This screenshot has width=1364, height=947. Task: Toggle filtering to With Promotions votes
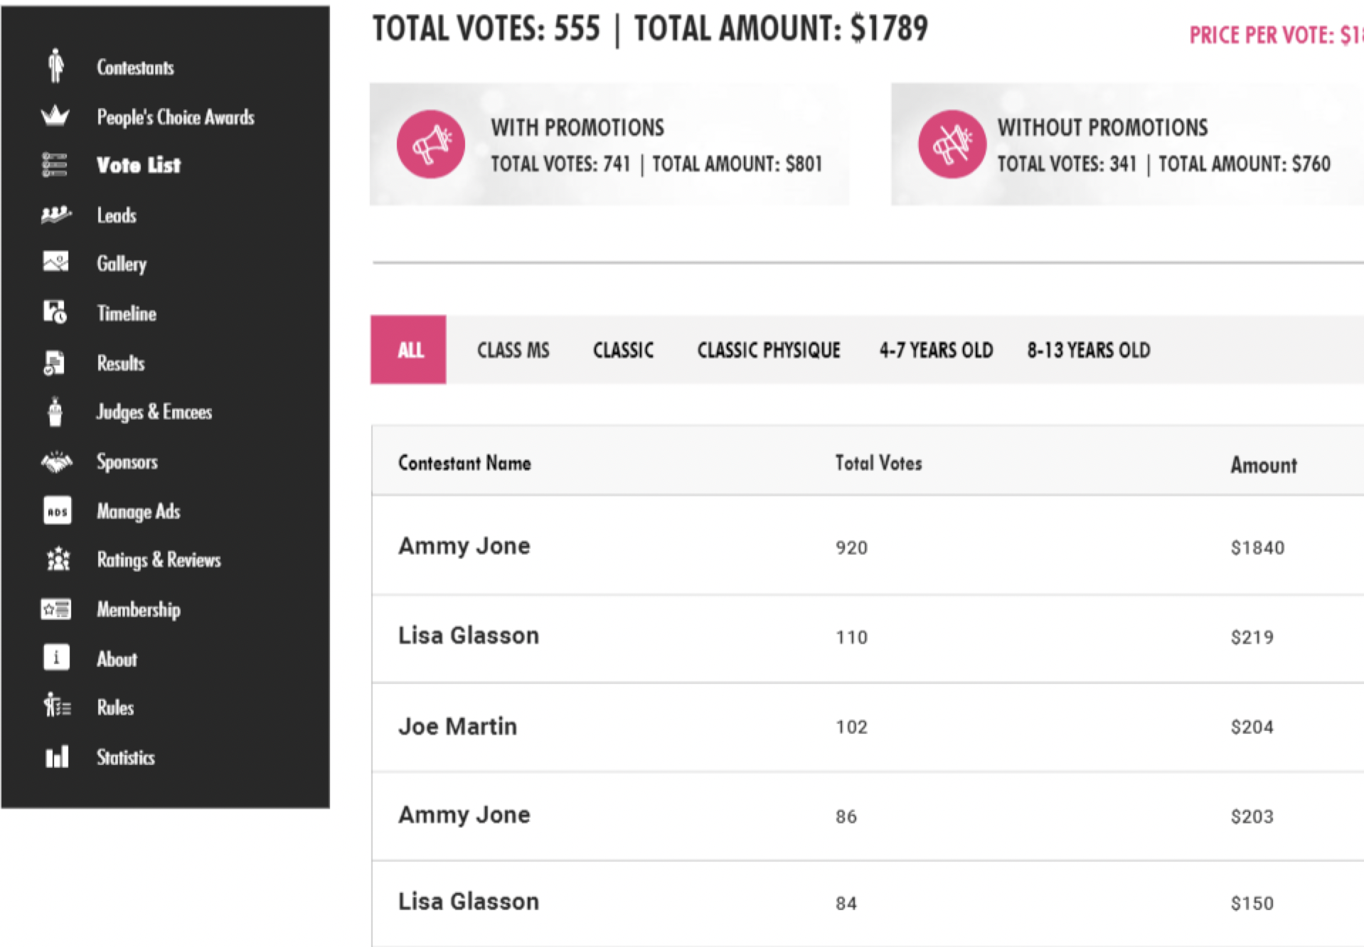tap(608, 144)
